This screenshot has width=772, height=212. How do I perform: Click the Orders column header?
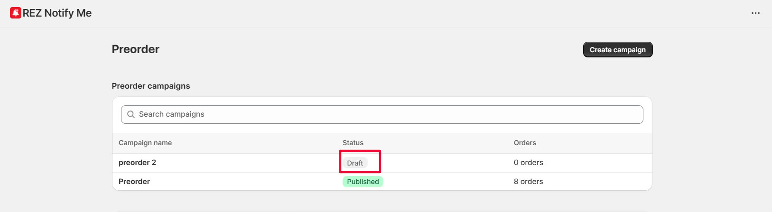525,143
